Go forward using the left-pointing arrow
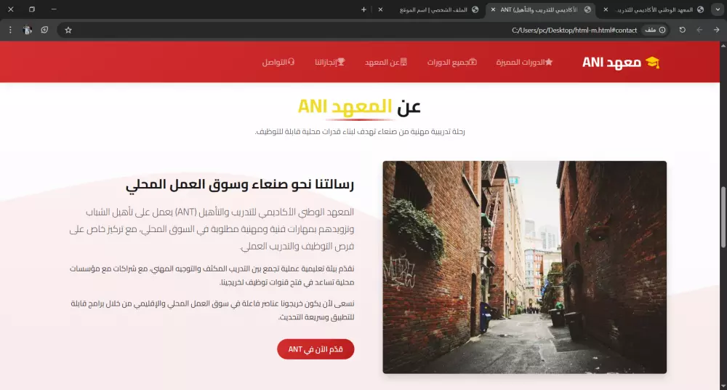Viewport: 727px width, 390px height. pyautogui.click(x=699, y=30)
